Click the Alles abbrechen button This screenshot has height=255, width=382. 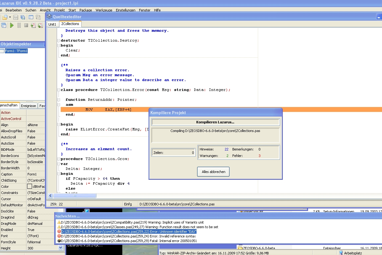click(x=213, y=172)
